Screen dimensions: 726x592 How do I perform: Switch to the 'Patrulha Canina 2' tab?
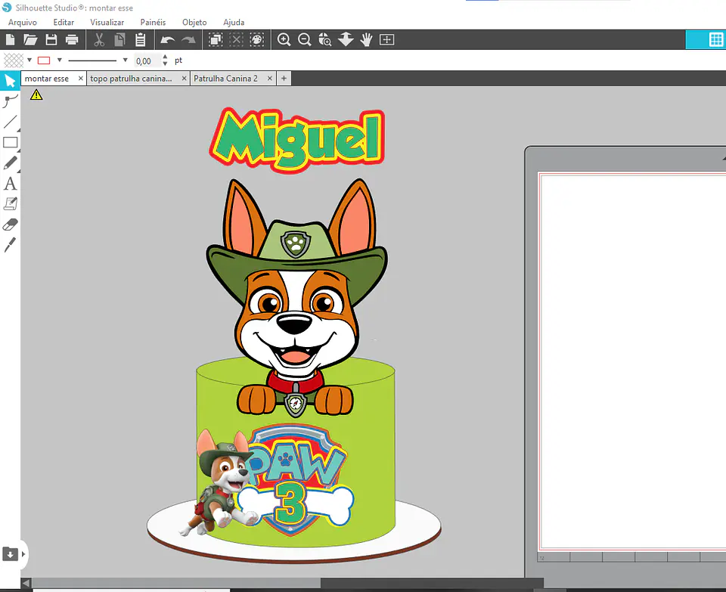click(225, 79)
